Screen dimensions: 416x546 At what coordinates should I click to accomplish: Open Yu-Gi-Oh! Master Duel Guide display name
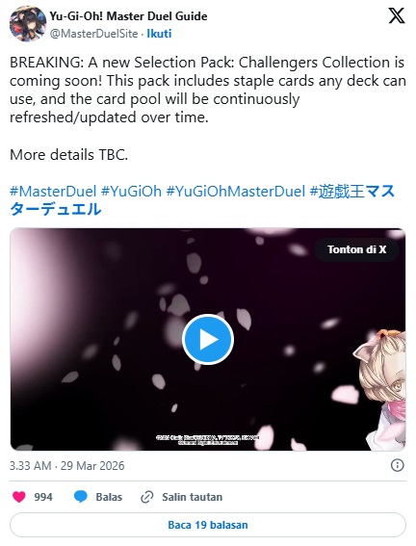(x=128, y=16)
